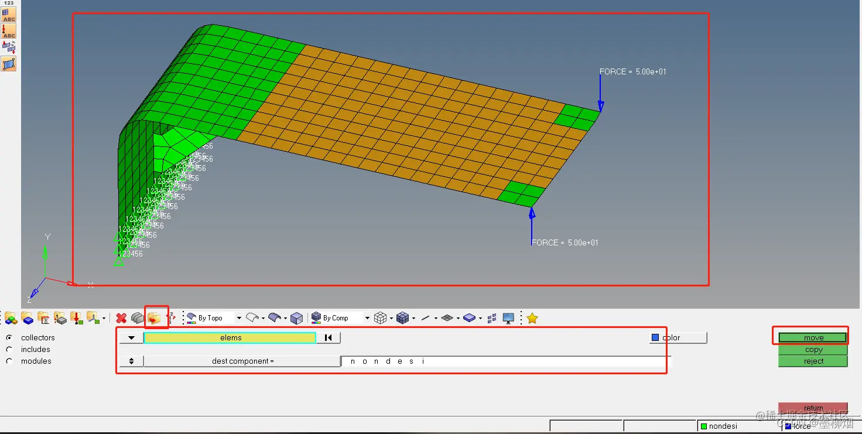Open the Organize folder icon

154,318
